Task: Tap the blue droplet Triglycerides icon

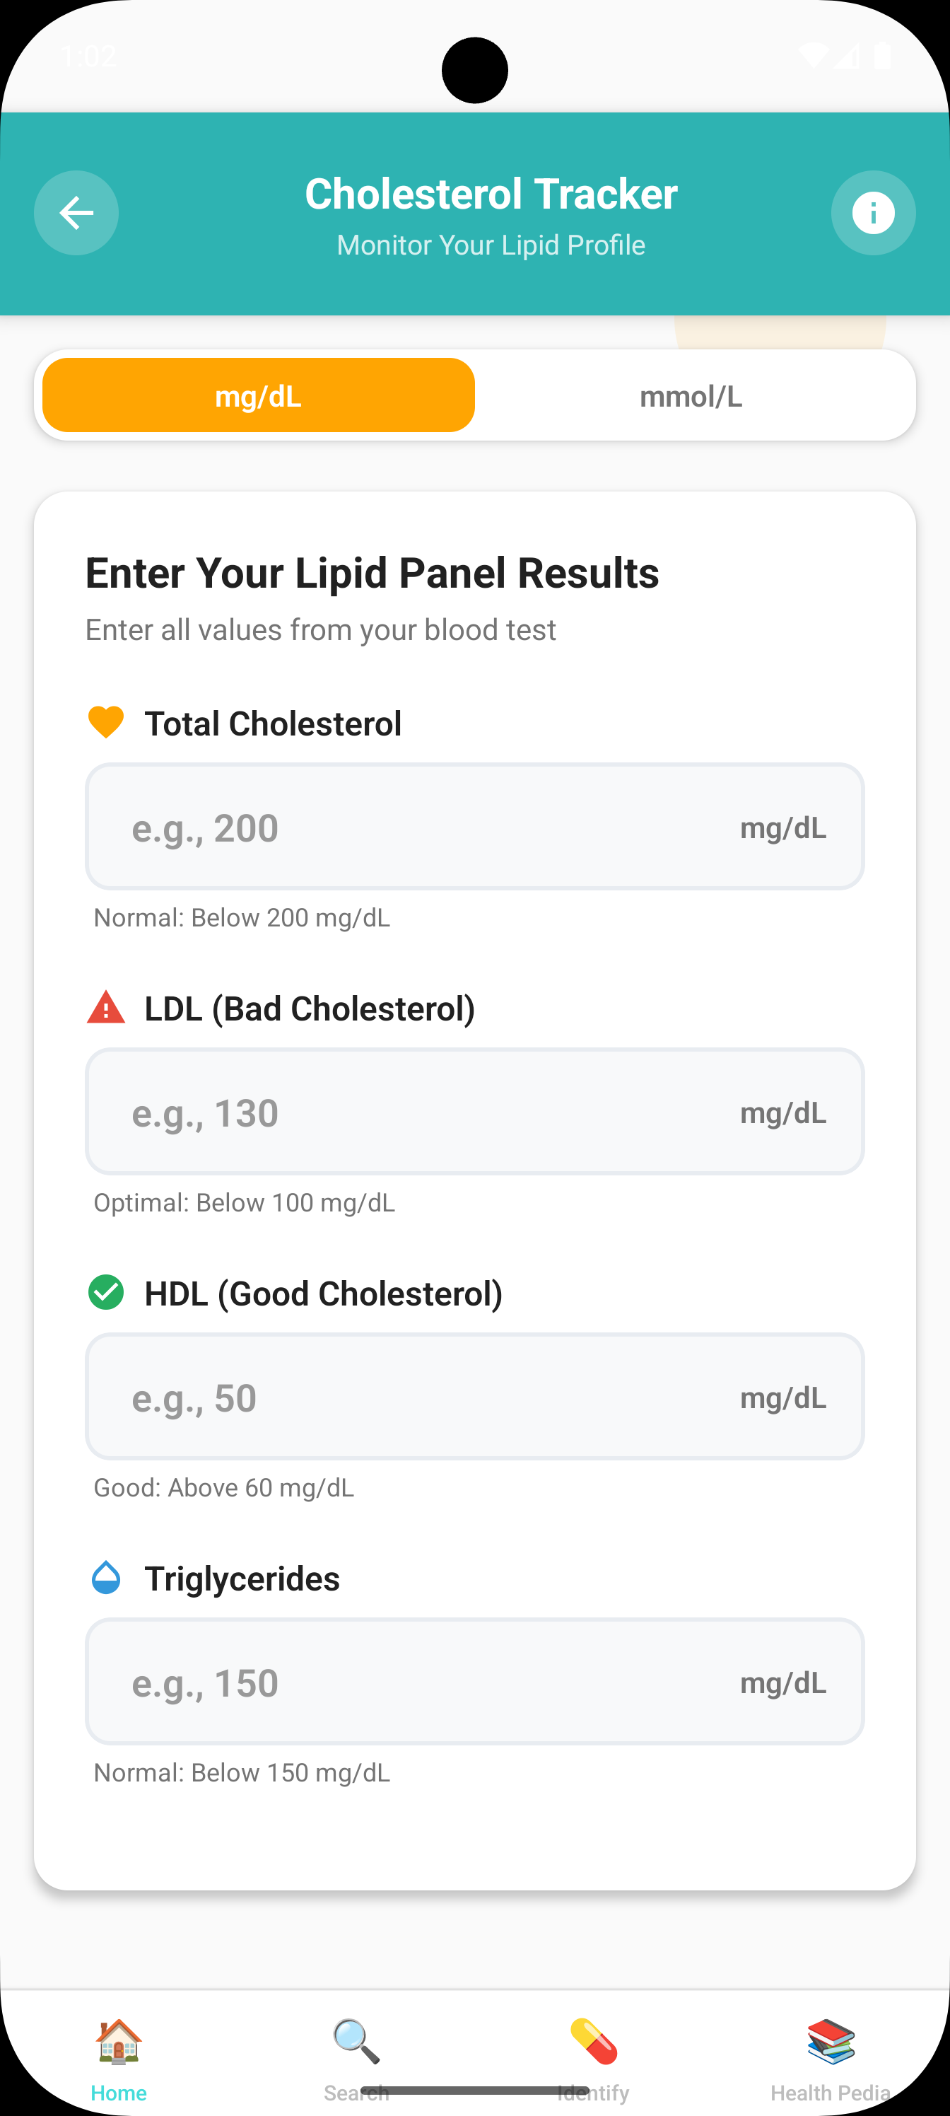Action: click(x=106, y=1577)
